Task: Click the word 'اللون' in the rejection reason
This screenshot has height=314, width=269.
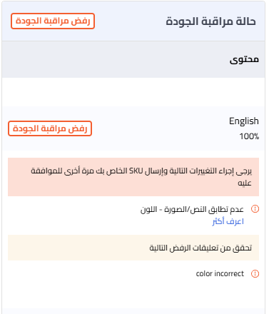Action: pyautogui.click(x=148, y=210)
